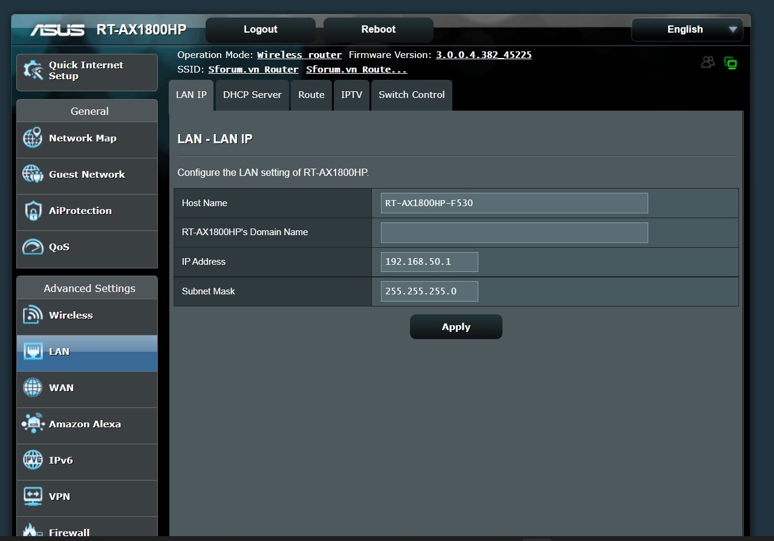Open the Amazon Alexa menu entry

(87, 424)
